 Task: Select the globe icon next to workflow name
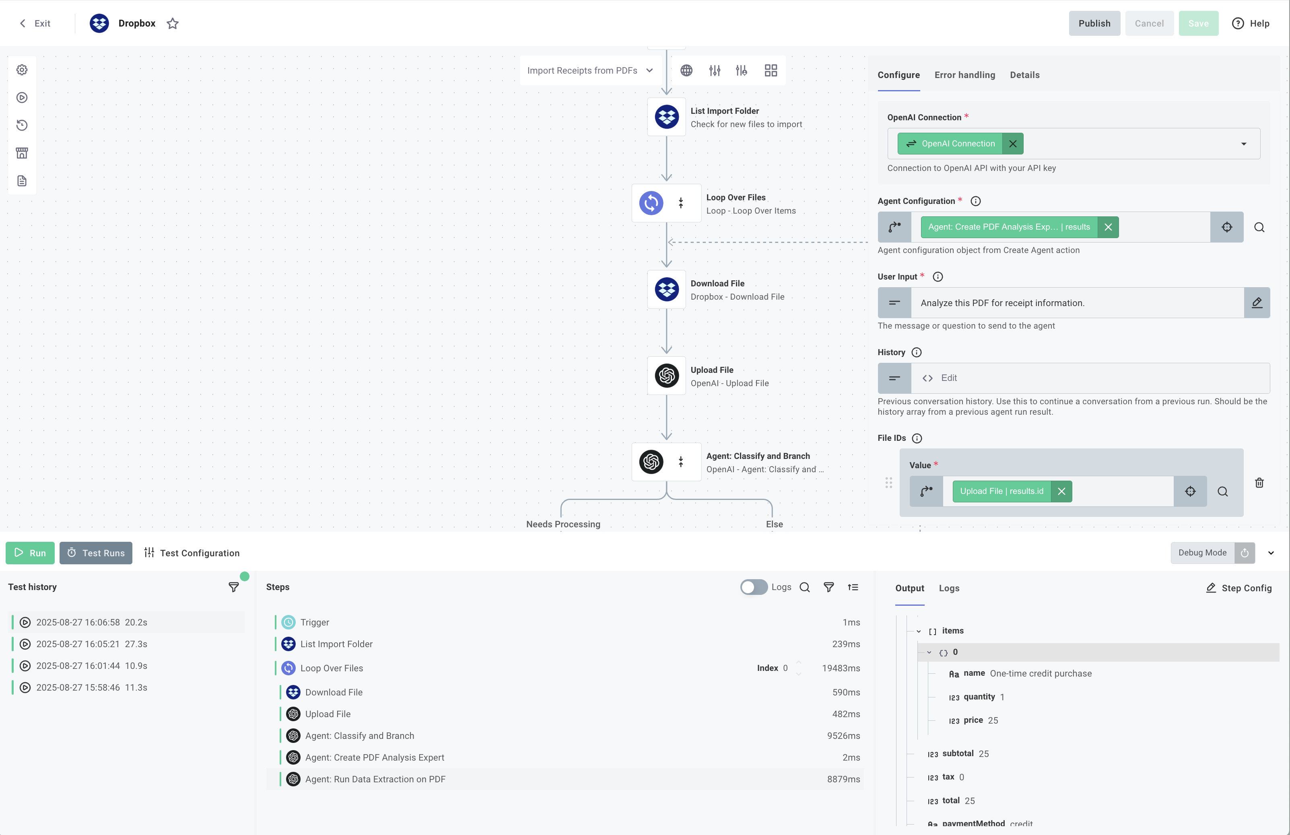pos(686,70)
